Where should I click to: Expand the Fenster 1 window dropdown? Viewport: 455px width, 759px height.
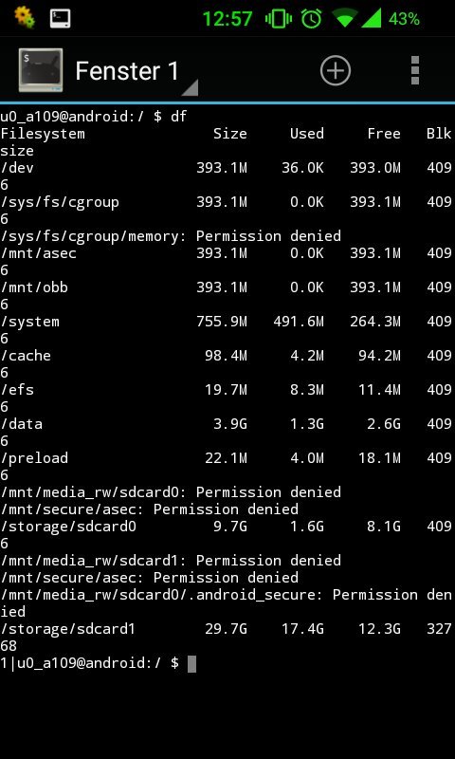tap(190, 87)
